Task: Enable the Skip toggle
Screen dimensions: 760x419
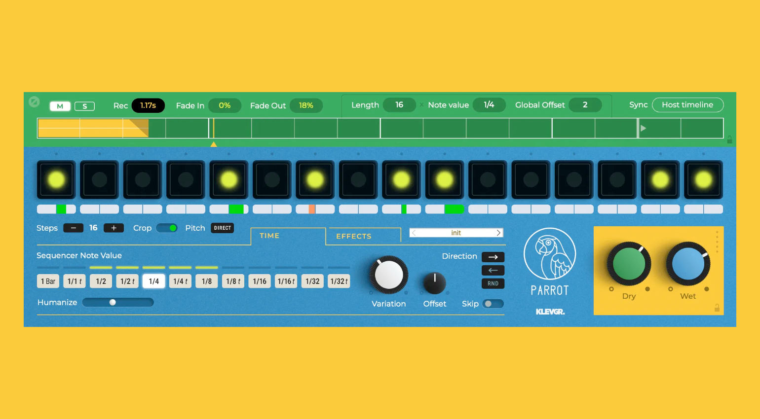Action: [493, 304]
